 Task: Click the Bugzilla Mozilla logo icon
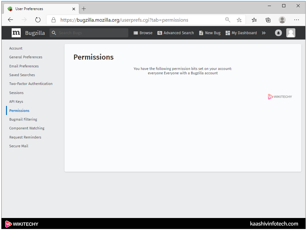16,33
